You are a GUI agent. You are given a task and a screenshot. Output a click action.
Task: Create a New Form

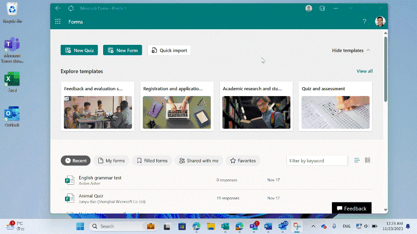click(123, 50)
